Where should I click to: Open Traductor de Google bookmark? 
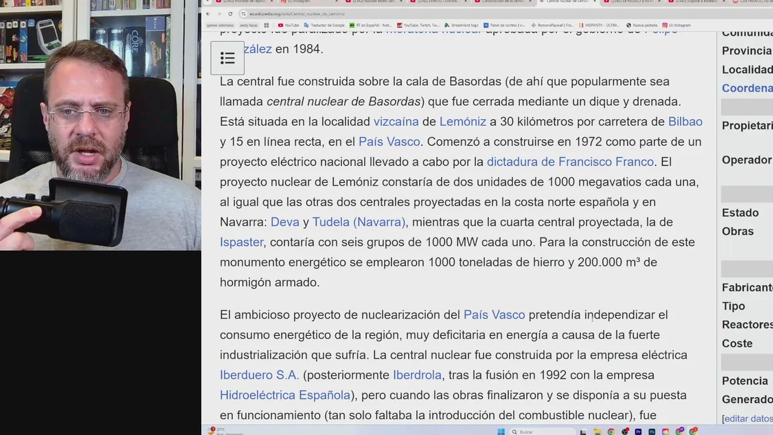point(324,25)
